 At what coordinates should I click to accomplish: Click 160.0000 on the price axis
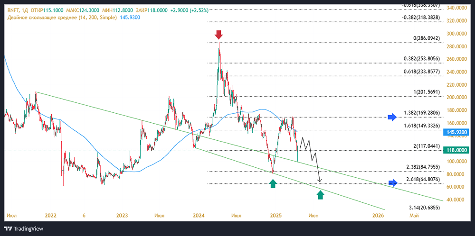coord(457,123)
